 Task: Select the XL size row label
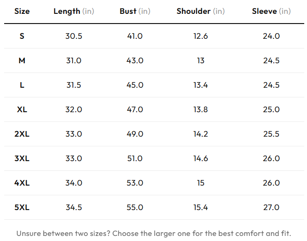point(22,109)
